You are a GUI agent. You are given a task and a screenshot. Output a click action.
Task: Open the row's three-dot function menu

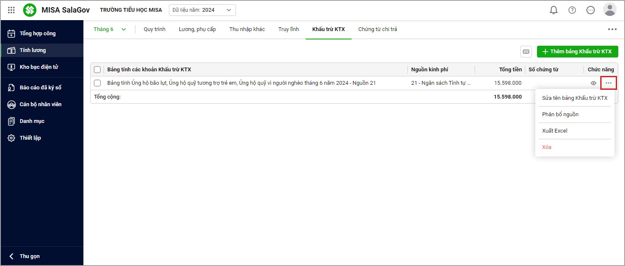[x=608, y=83]
